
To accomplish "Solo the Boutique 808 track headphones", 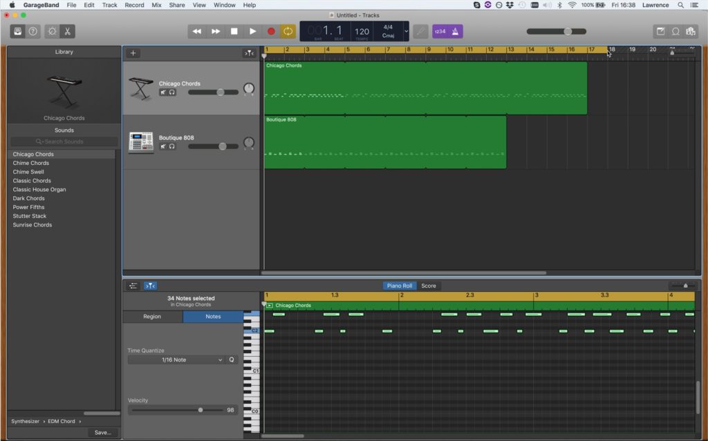I will pos(171,146).
